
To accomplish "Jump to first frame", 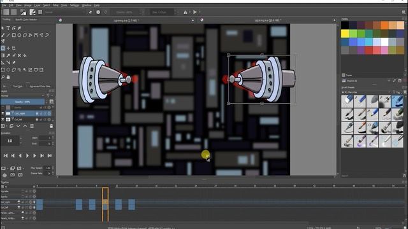I will point(6,155).
